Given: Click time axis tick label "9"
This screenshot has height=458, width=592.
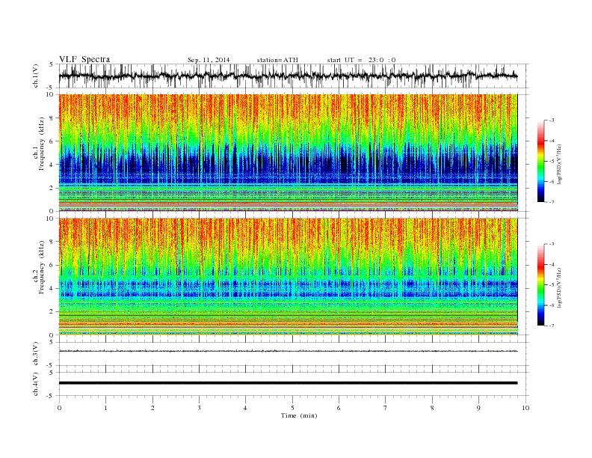Looking at the screenshot, I should (x=478, y=408).
